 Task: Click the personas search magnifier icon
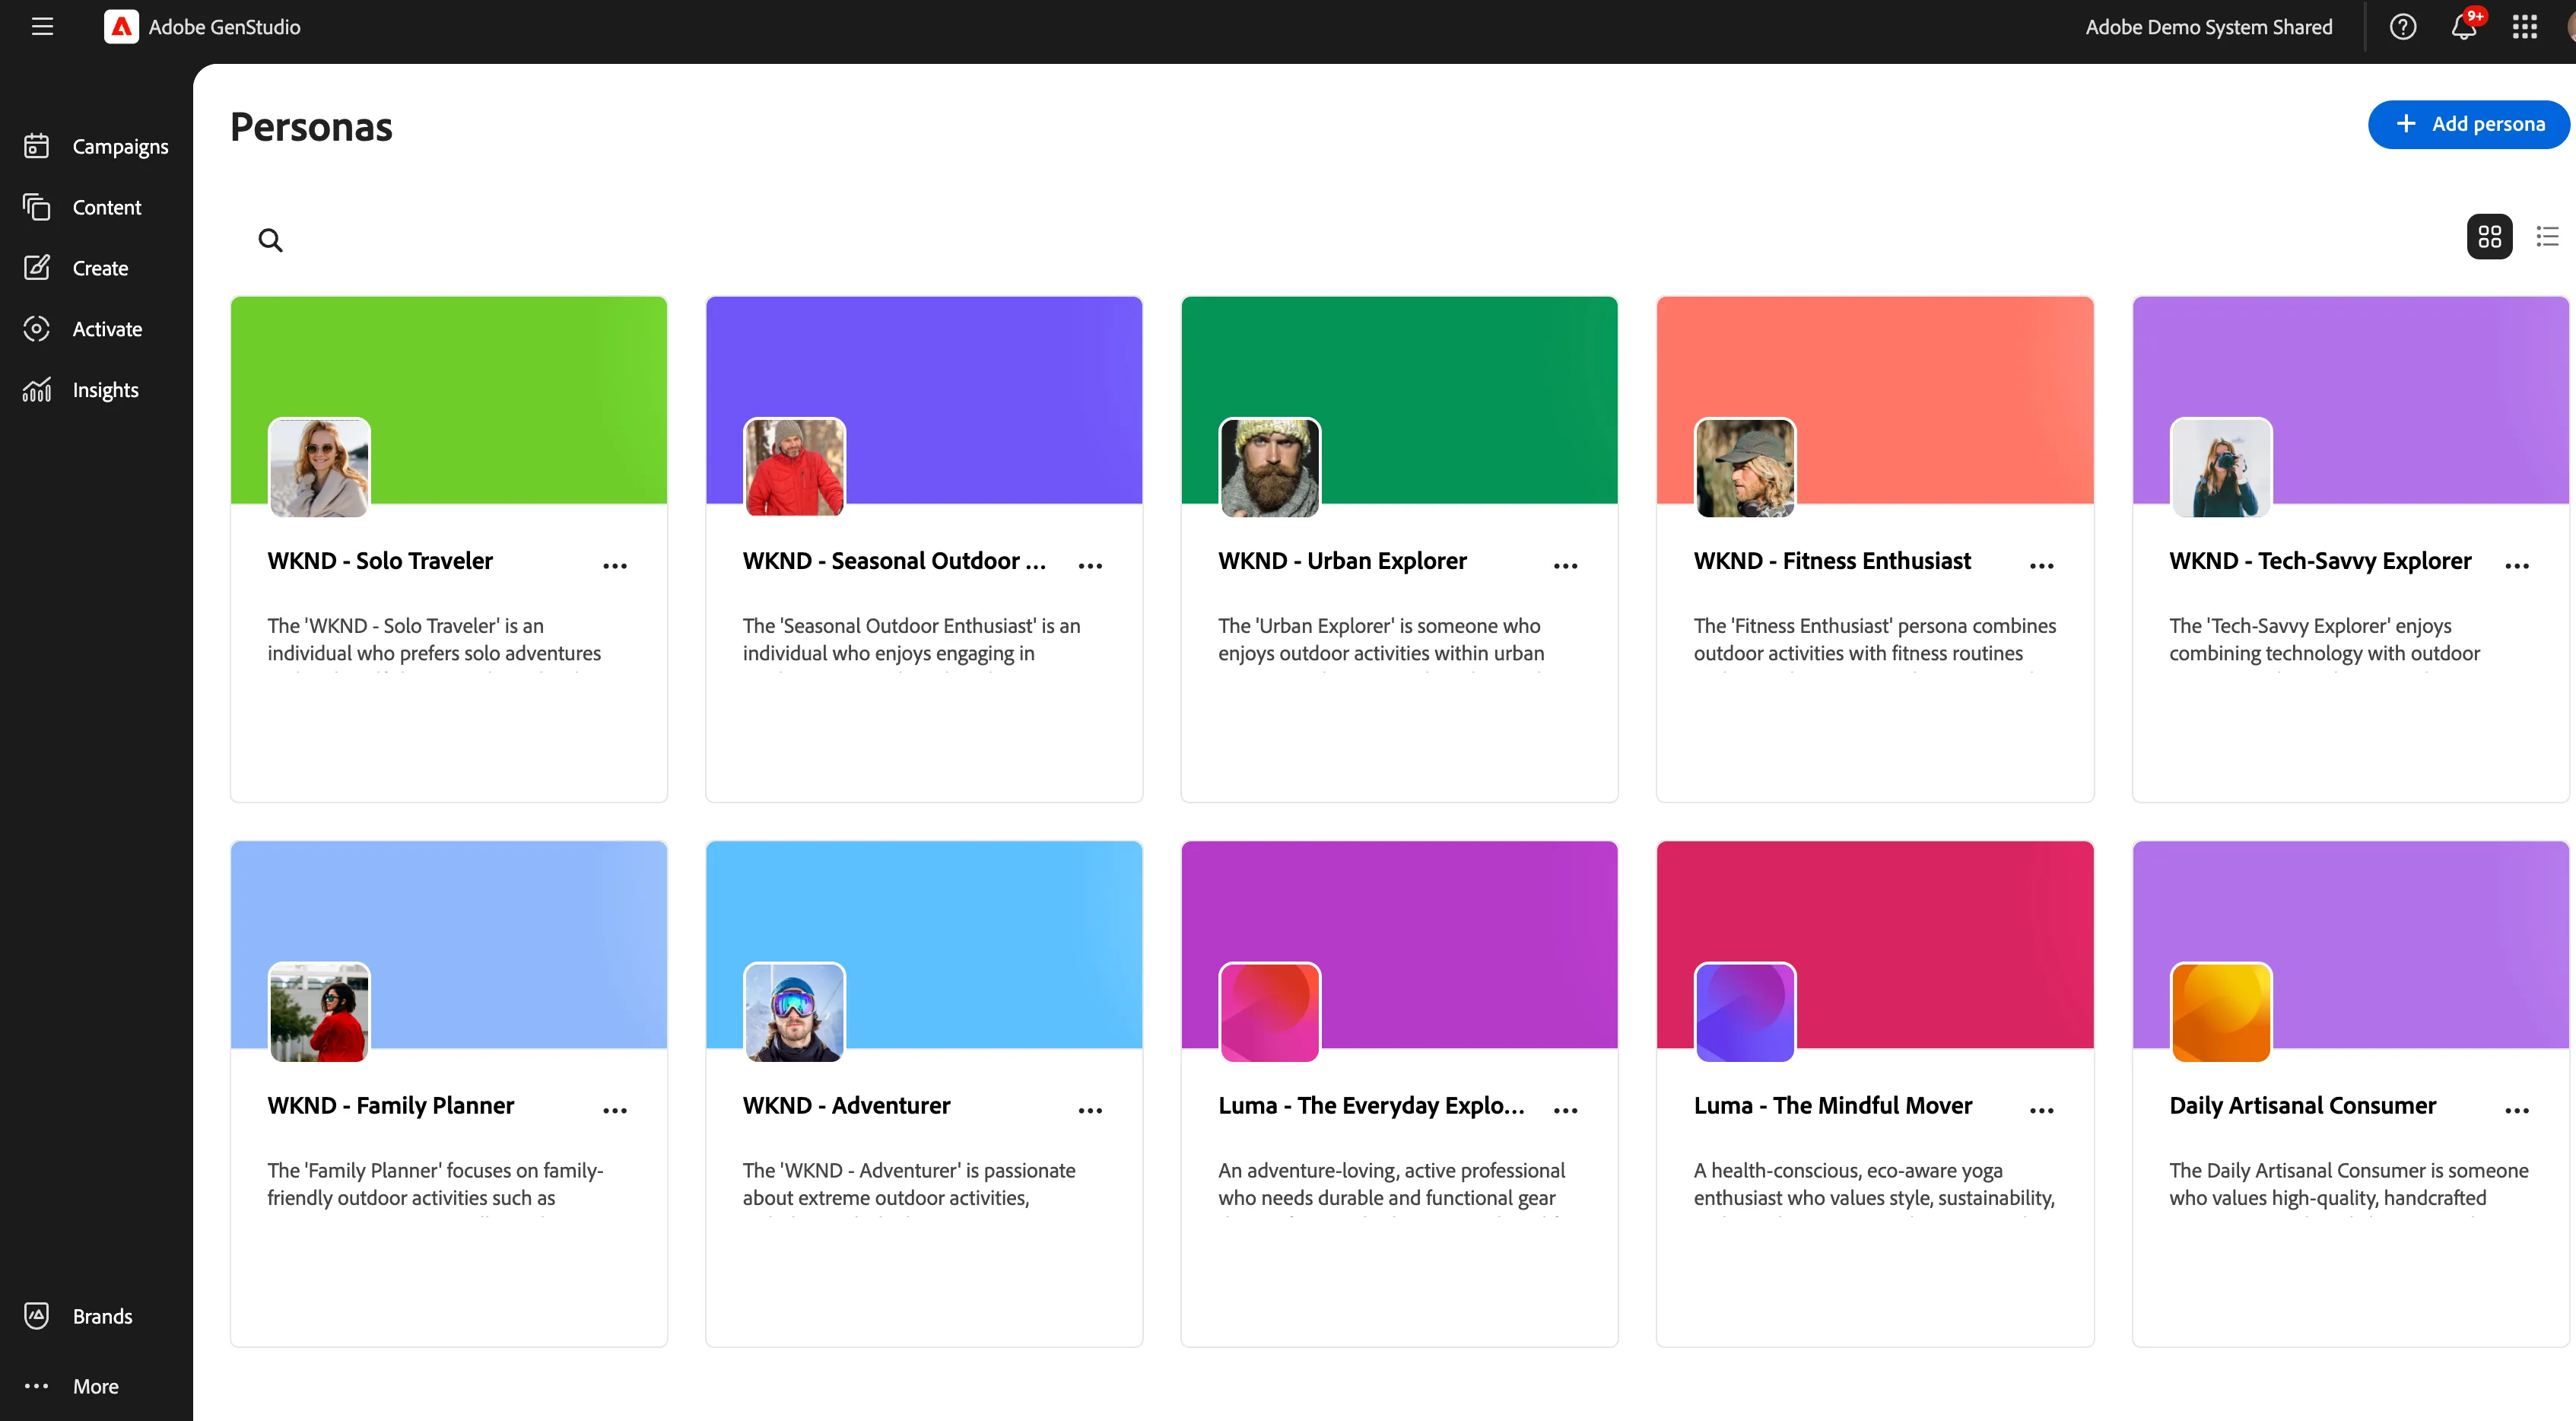click(270, 240)
